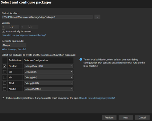The width and height of the screenshot is (152, 121).
Task: Uncheck the Neutral architecture checkbox
Action: [5, 66]
